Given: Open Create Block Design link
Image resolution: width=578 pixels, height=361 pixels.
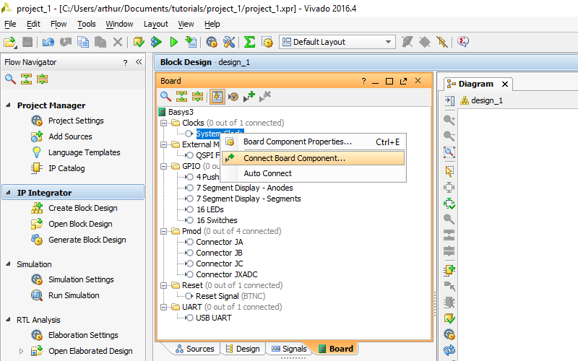Looking at the screenshot, I should pos(83,208).
